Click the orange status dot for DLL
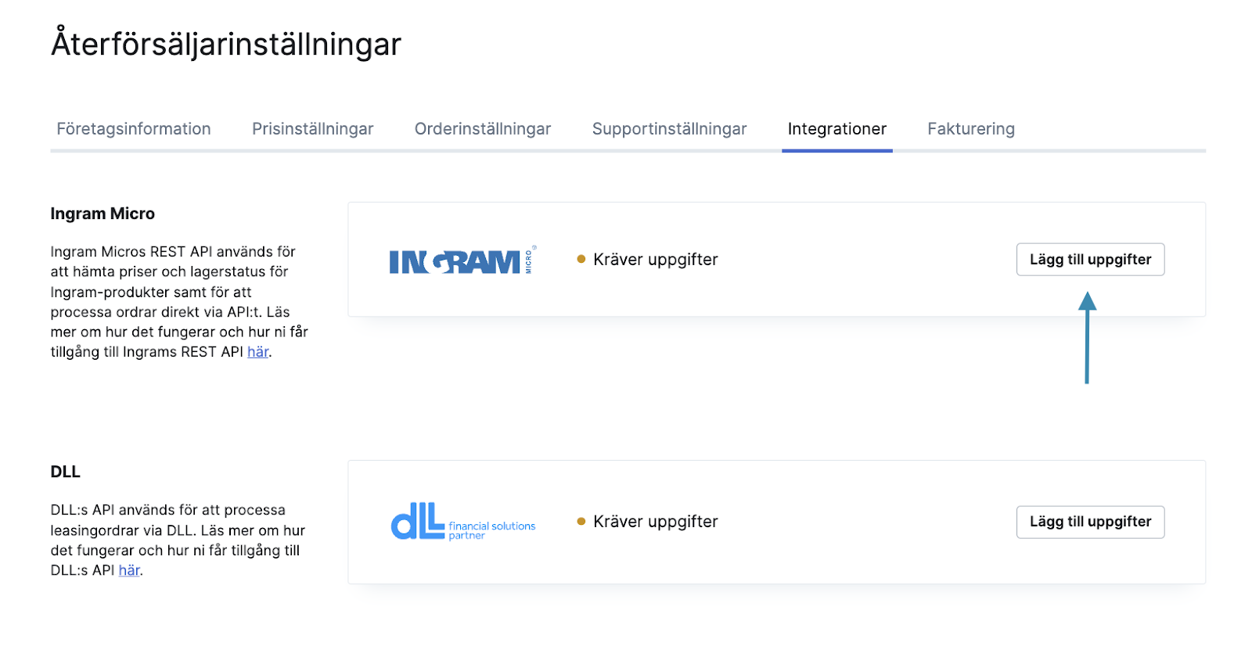Screen dimensions: 1252x657 click(x=581, y=521)
